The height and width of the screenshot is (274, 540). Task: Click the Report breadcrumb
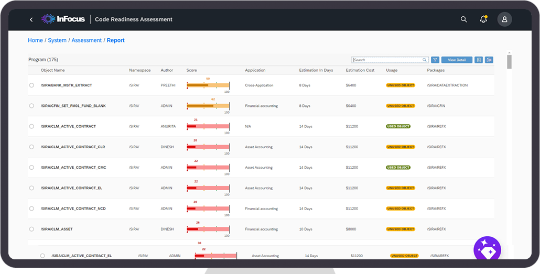pos(116,40)
